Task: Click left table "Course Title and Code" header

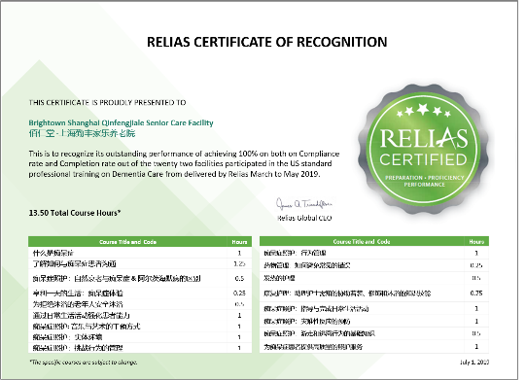Action: tap(127, 242)
